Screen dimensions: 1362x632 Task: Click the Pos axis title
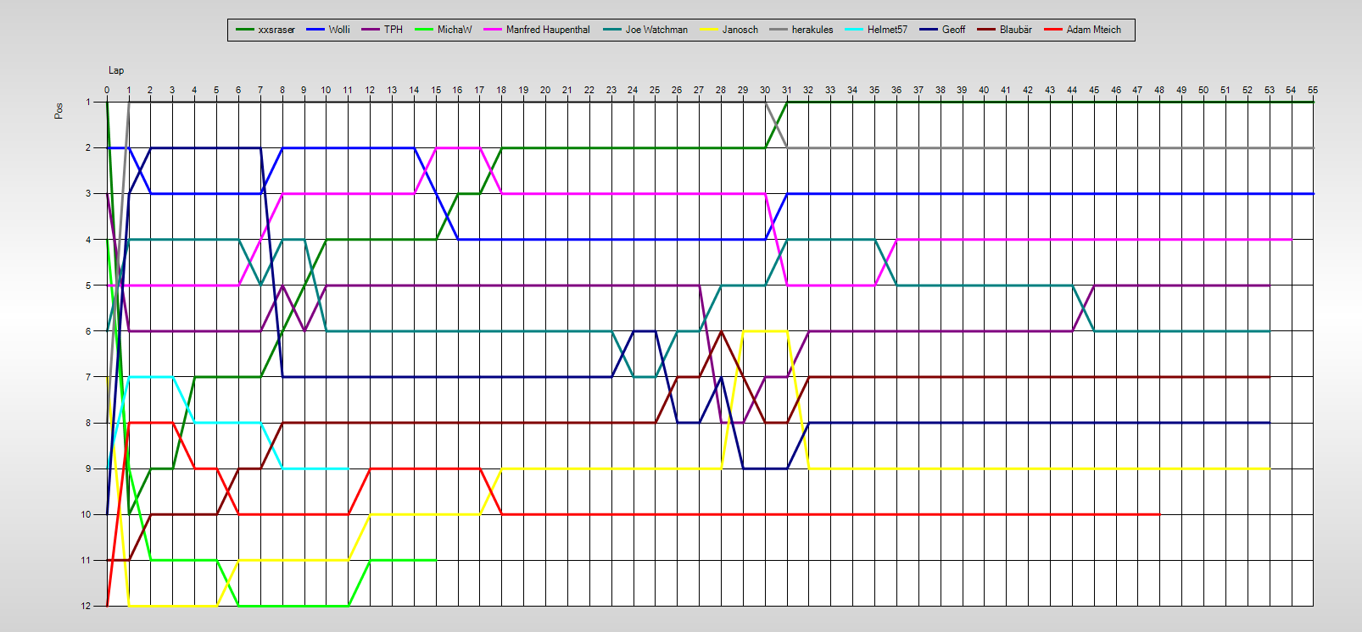point(59,111)
